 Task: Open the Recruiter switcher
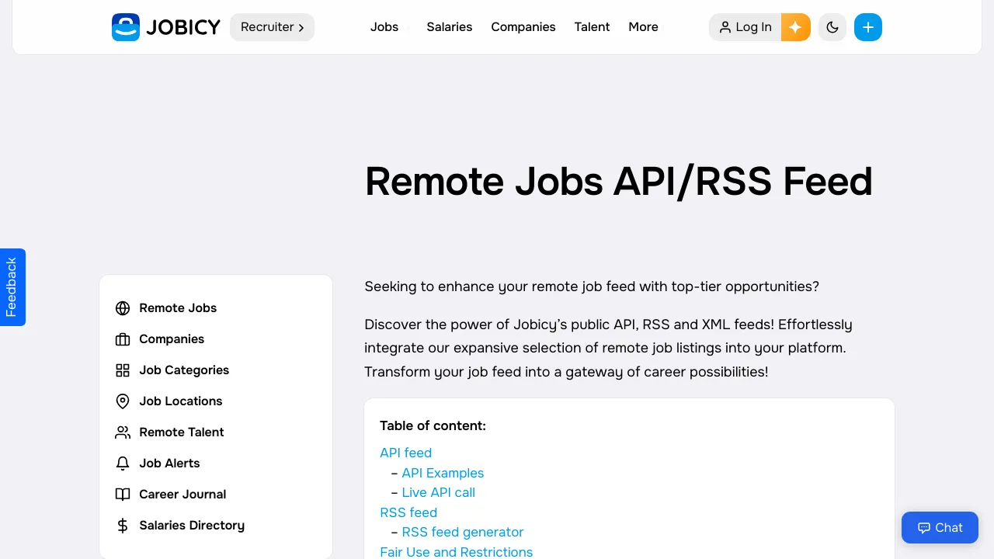click(x=272, y=27)
